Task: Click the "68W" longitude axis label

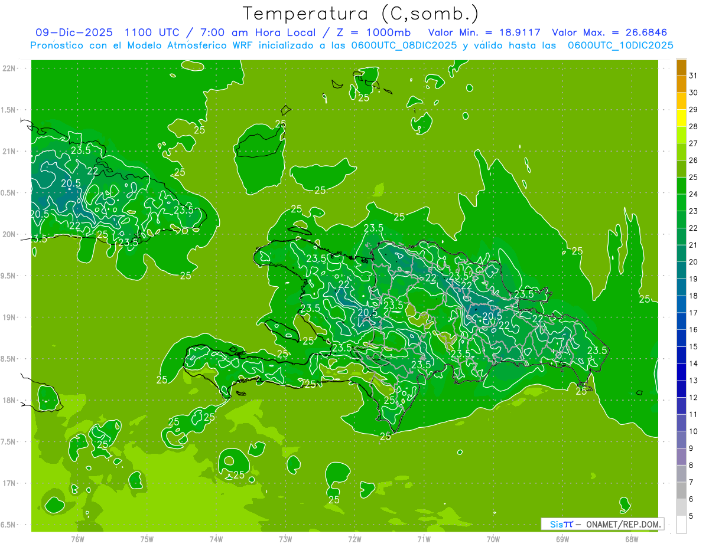Action: 632,539
